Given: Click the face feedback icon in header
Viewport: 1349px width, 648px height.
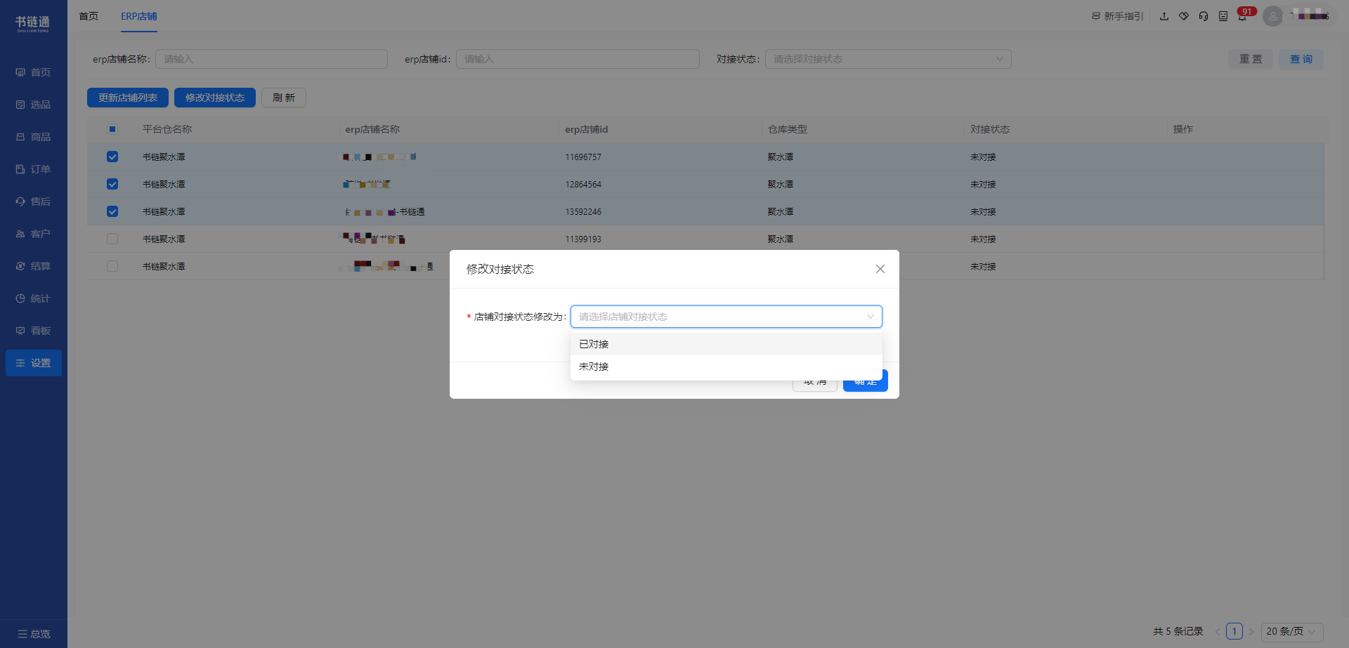Looking at the screenshot, I should (x=1223, y=16).
